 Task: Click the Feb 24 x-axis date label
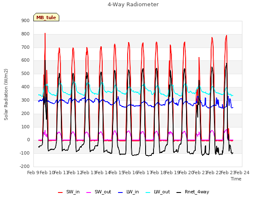(x=242, y=172)
